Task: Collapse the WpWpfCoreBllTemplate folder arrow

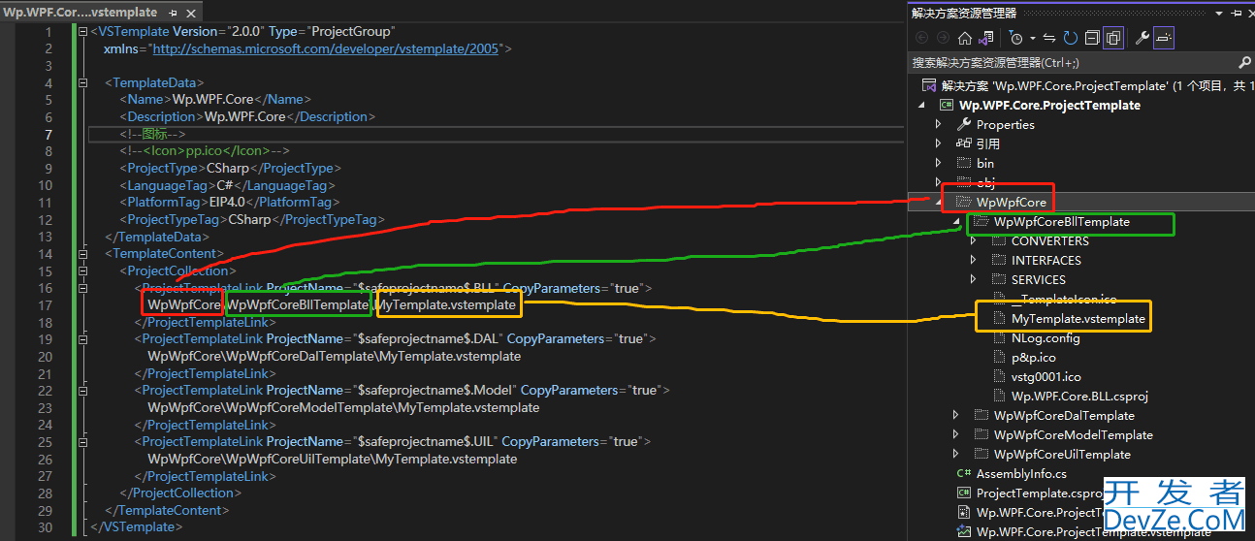Action: tap(956, 221)
